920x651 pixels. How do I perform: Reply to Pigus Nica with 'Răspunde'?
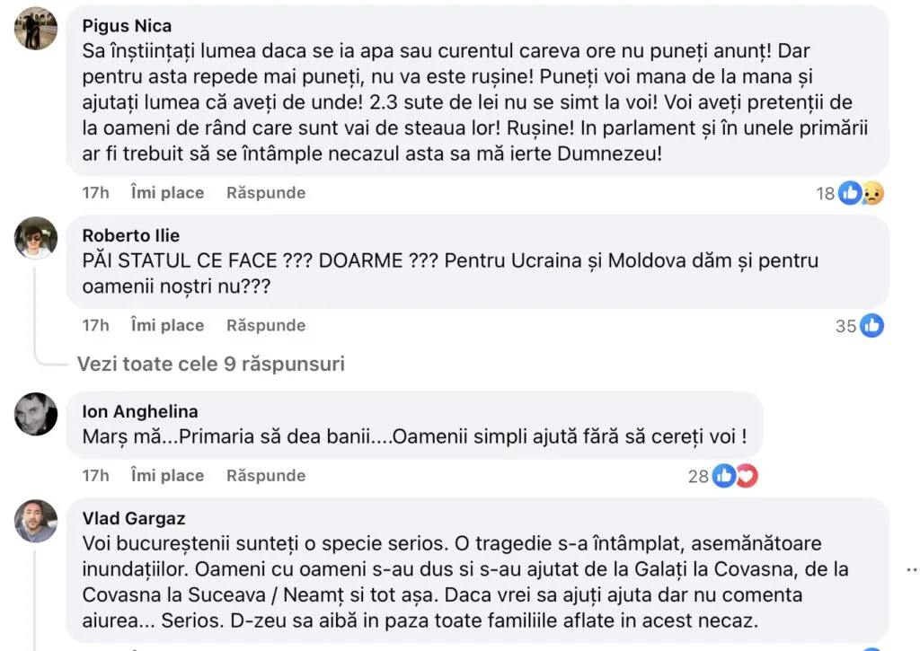[x=266, y=192]
